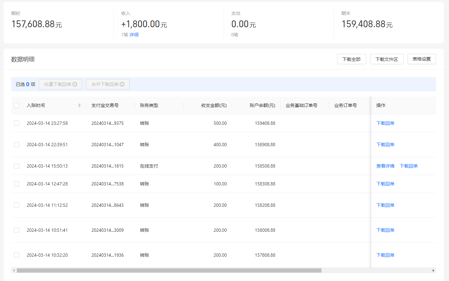Image resolution: width=449 pixels, height=281 pixels.
Task: Click the 合并下载回单 button
Action: tap(108, 84)
